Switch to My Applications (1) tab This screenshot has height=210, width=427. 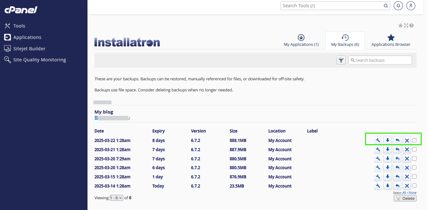point(301,40)
